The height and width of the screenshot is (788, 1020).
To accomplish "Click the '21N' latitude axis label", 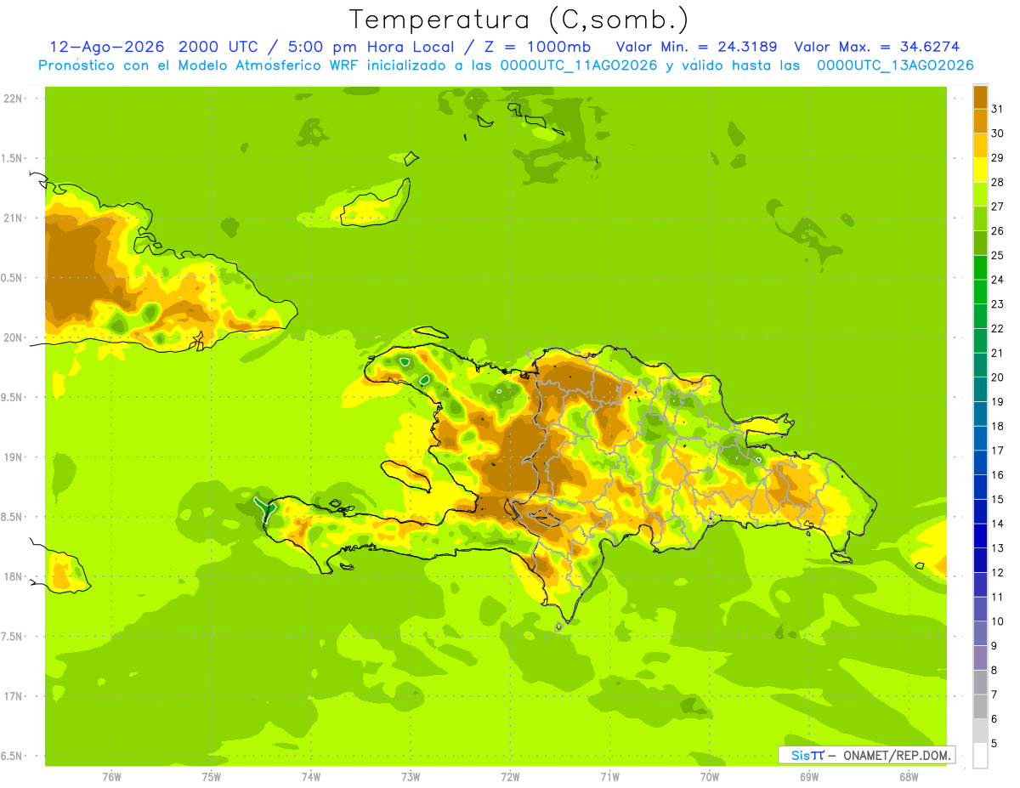I will 13,218.
